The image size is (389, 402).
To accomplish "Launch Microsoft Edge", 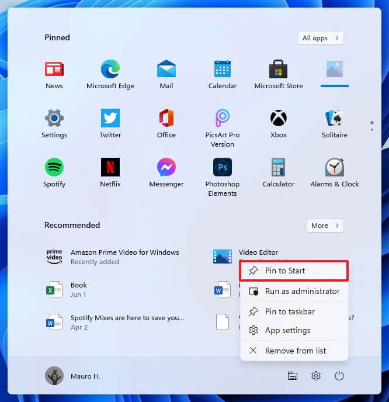I will (x=110, y=75).
